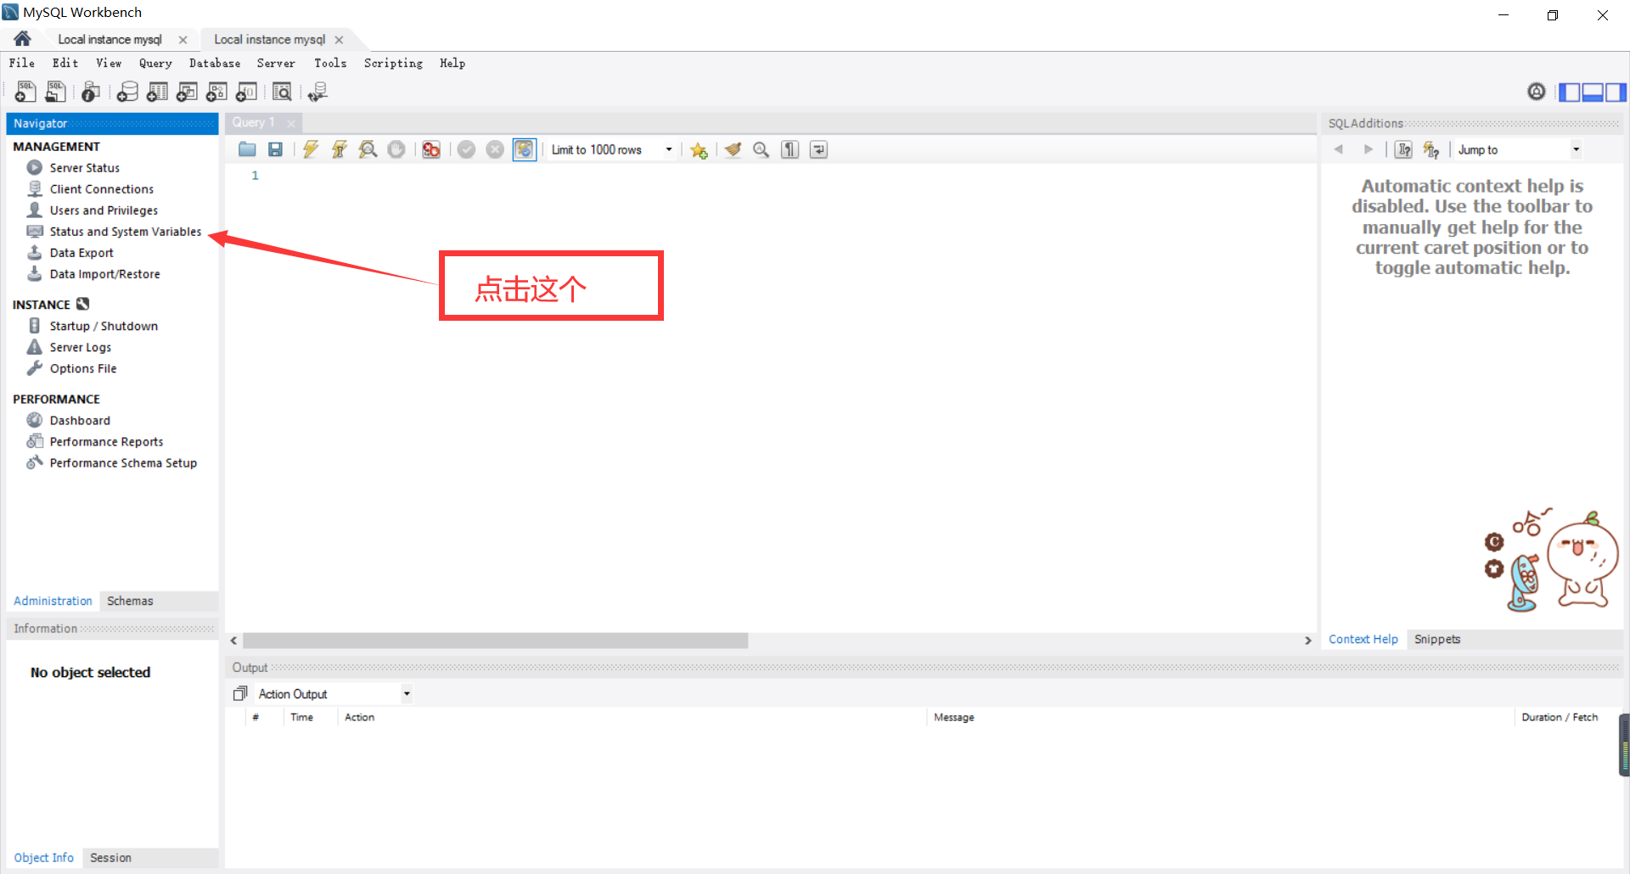The width and height of the screenshot is (1630, 874).
Task: Execute statement under cursor icon
Action: 340,149
